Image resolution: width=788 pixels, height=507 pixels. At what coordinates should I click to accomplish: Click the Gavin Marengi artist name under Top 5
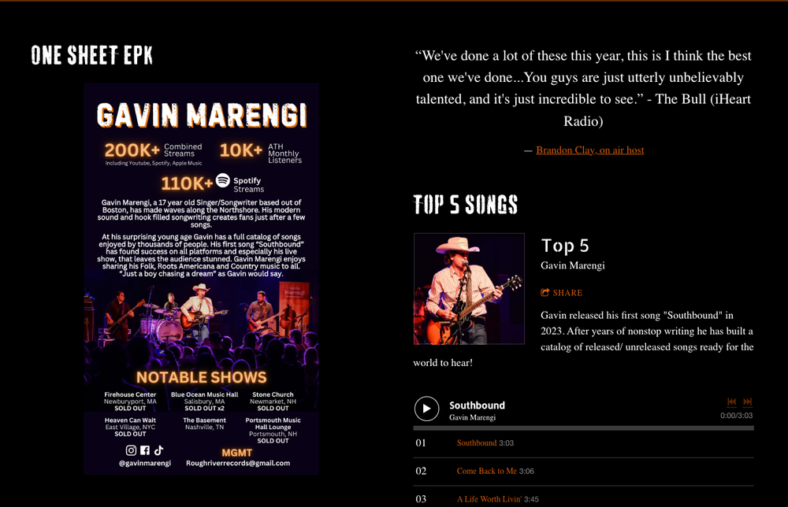tap(572, 265)
